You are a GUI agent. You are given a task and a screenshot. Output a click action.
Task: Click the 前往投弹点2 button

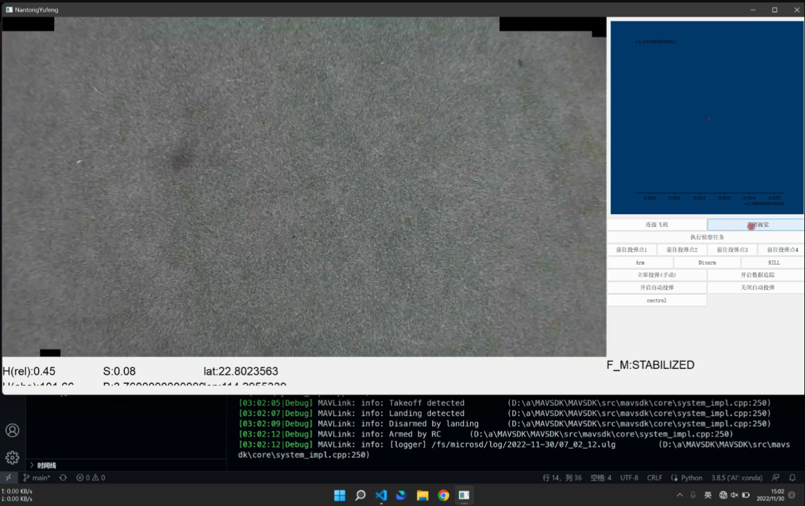[682, 250]
